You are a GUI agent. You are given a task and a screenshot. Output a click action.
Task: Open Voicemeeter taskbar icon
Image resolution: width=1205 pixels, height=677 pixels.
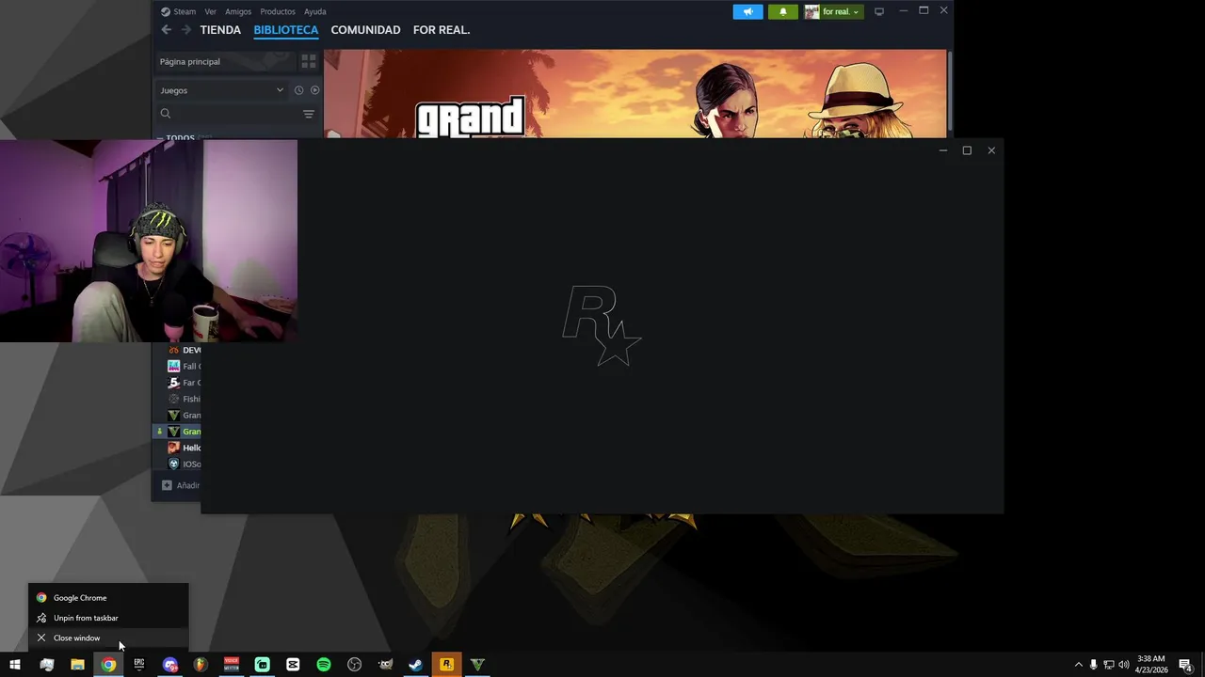pyautogui.click(x=232, y=665)
